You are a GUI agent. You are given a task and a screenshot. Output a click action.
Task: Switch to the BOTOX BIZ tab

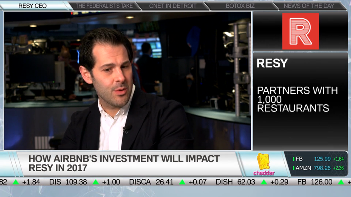[240, 5]
